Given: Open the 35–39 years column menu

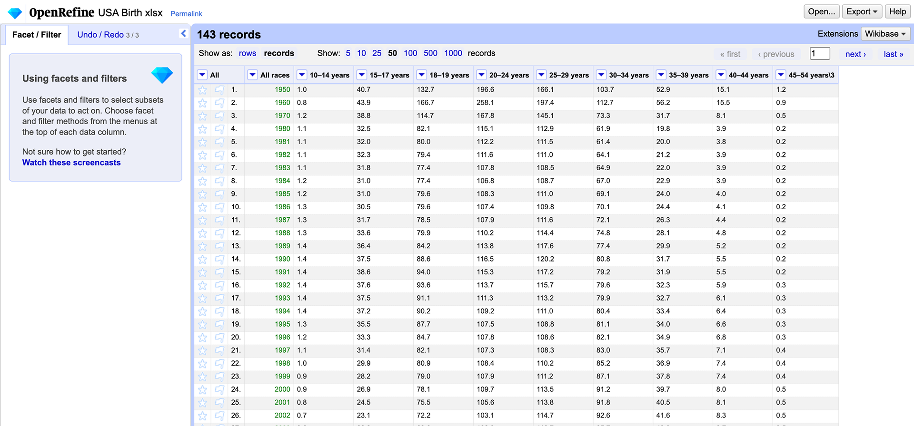Looking at the screenshot, I should [x=661, y=75].
